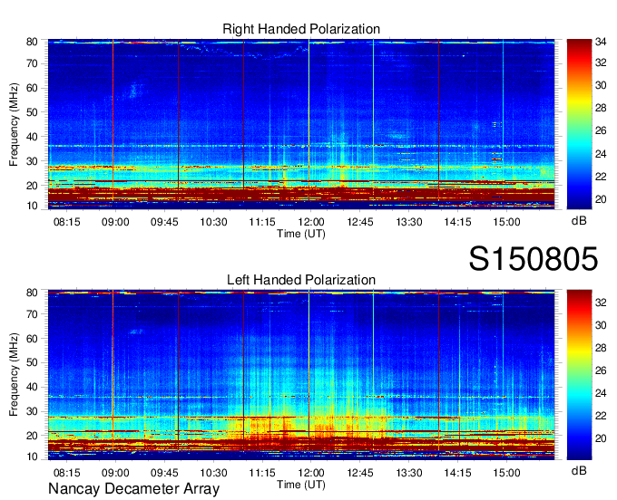Image resolution: width=617 pixels, height=500 pixels.
Task: Click the 26 value on bottom colorbar scale
Action: pos(601,370)
